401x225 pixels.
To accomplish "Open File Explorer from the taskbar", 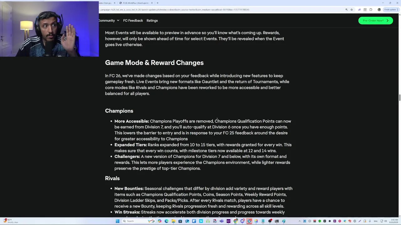I will click(173, 221).
